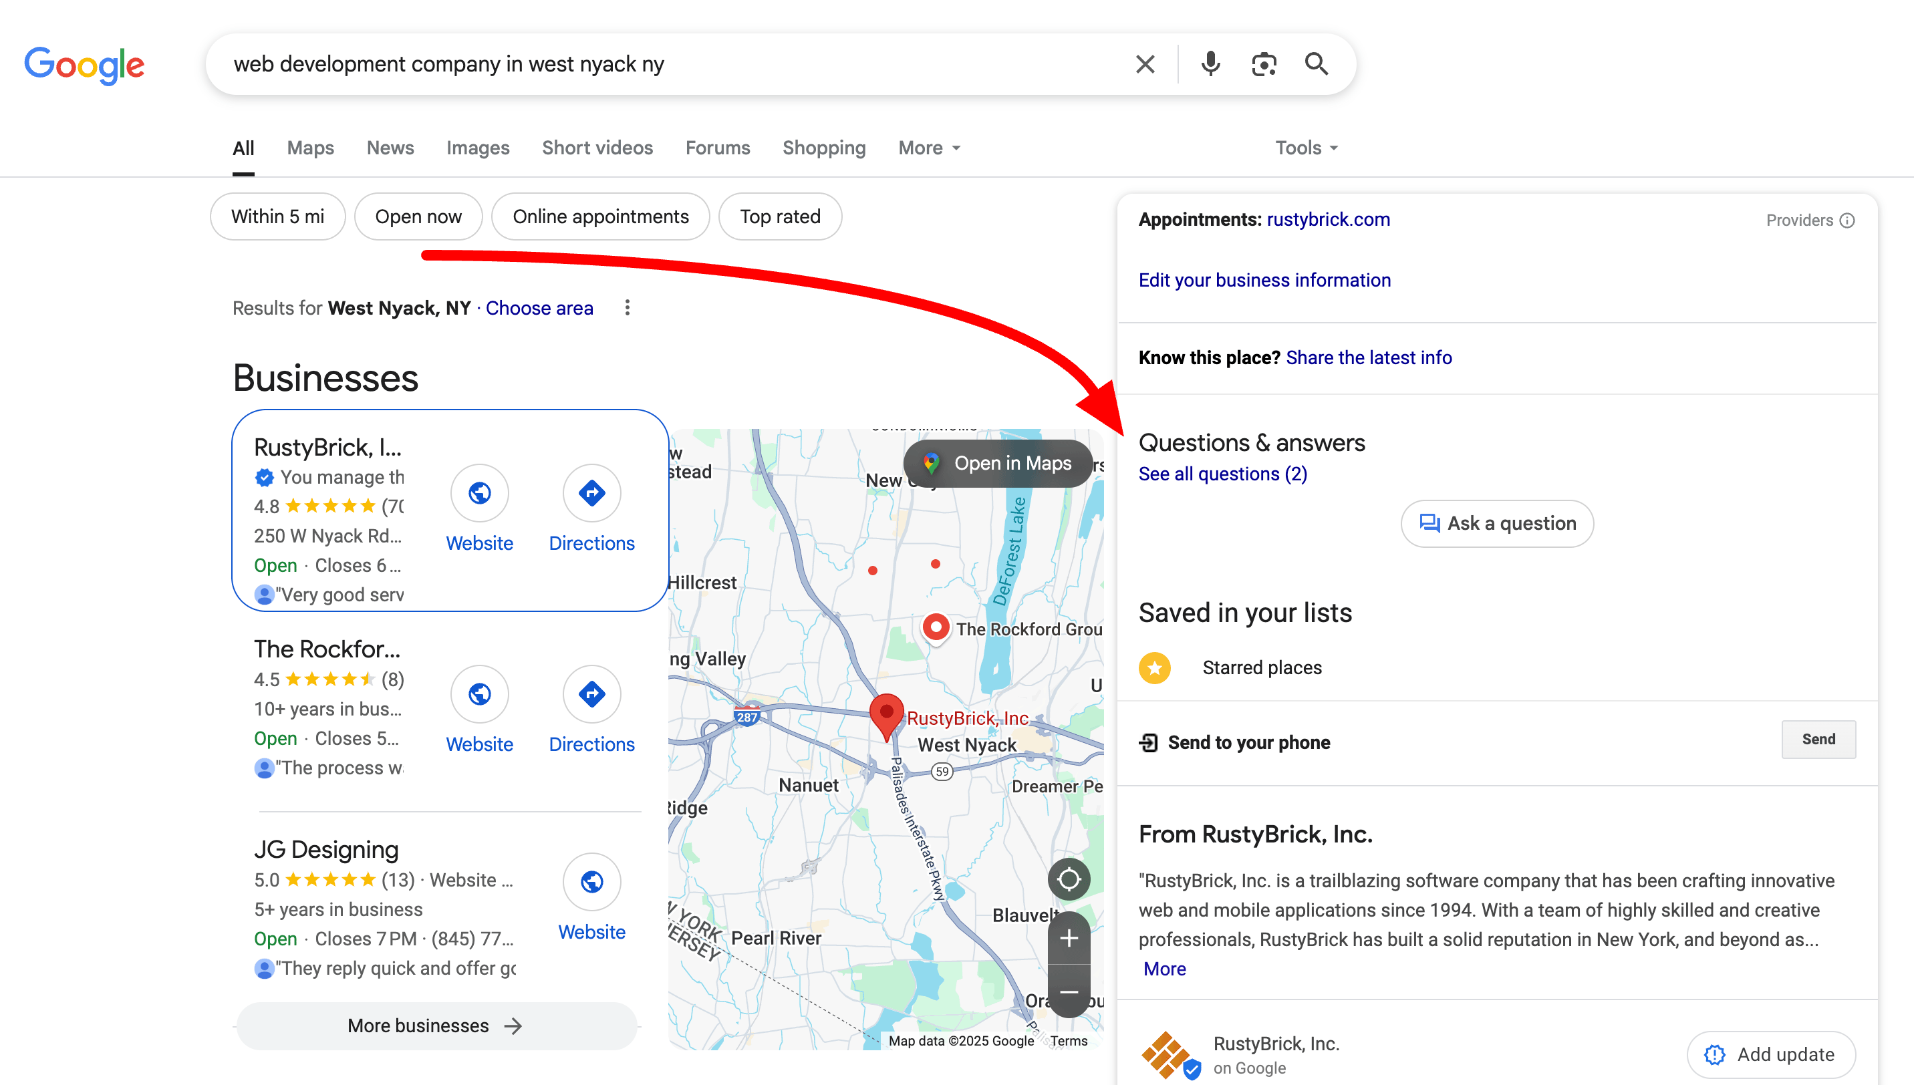Expand the More search categories dropdown

(x=929, y=148)
